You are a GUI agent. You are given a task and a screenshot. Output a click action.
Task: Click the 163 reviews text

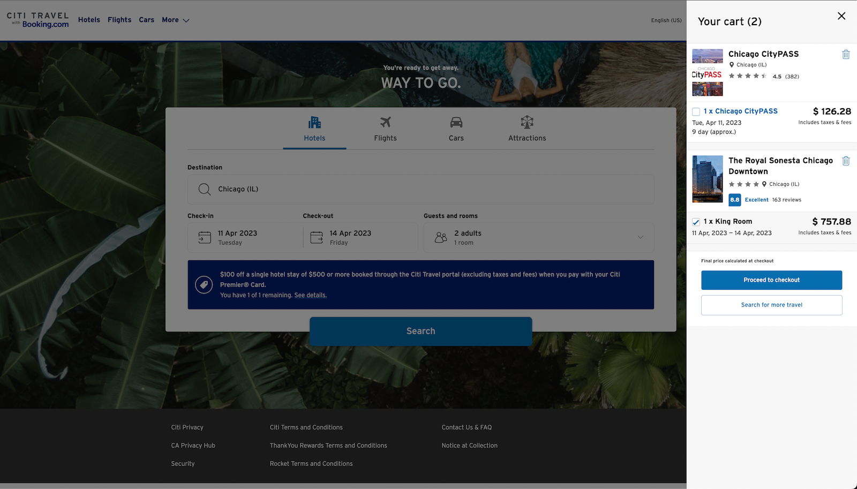pos(786,200)
